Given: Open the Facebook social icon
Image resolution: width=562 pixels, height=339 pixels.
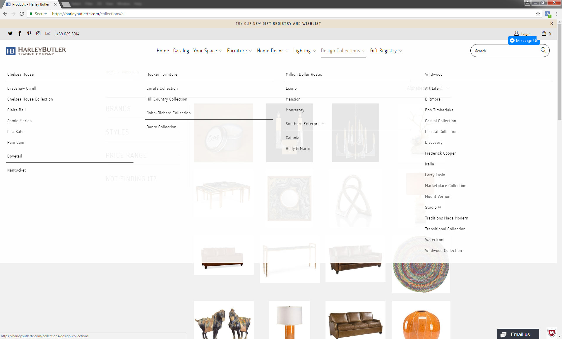Looking at the screenshot, I should click(20, 34).
